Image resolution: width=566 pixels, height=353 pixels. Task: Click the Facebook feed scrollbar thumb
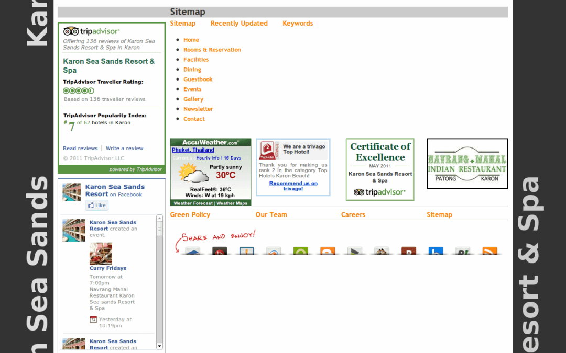click(159, 229)
